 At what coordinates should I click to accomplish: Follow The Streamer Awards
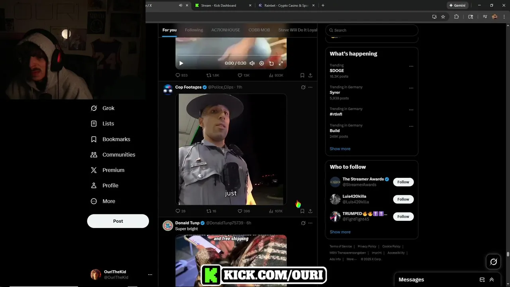pos(403,182)
